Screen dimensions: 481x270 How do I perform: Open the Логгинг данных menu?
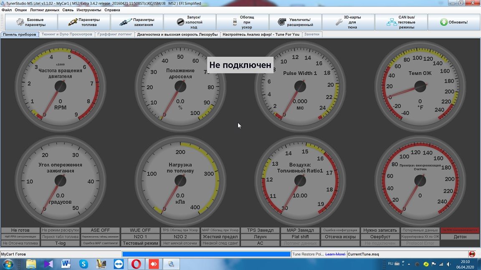point(44,10)
